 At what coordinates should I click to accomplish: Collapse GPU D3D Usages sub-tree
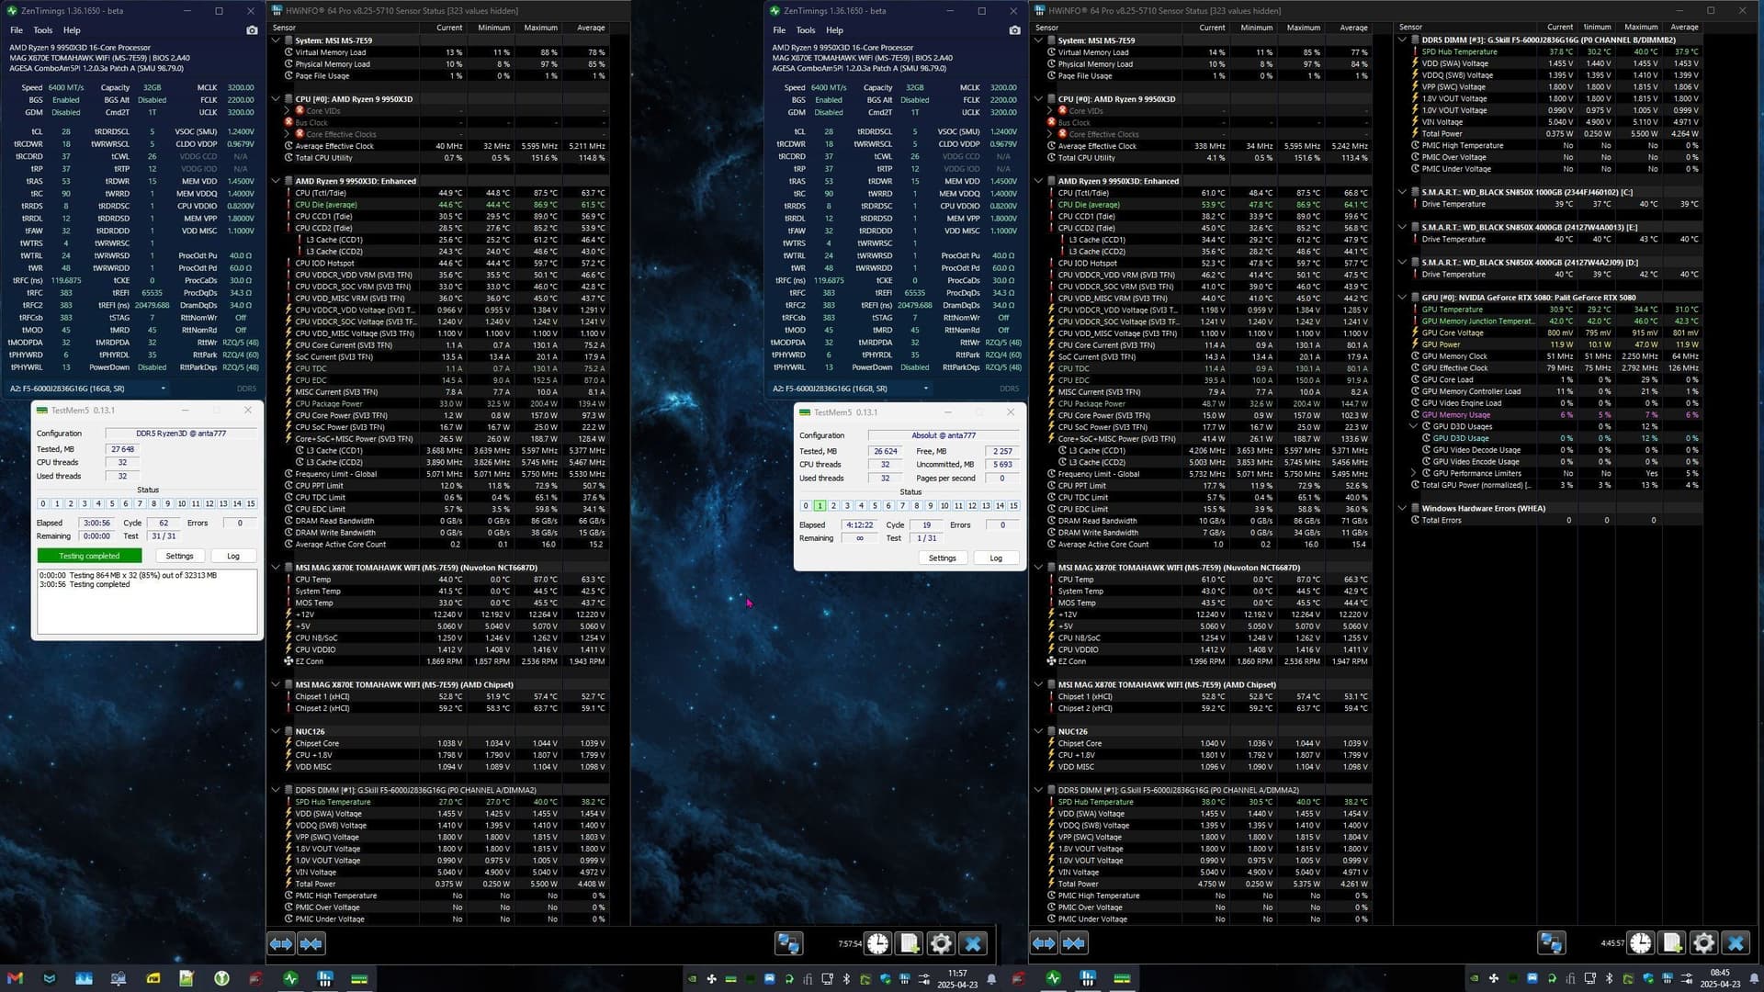click(x=1414, y=426)
